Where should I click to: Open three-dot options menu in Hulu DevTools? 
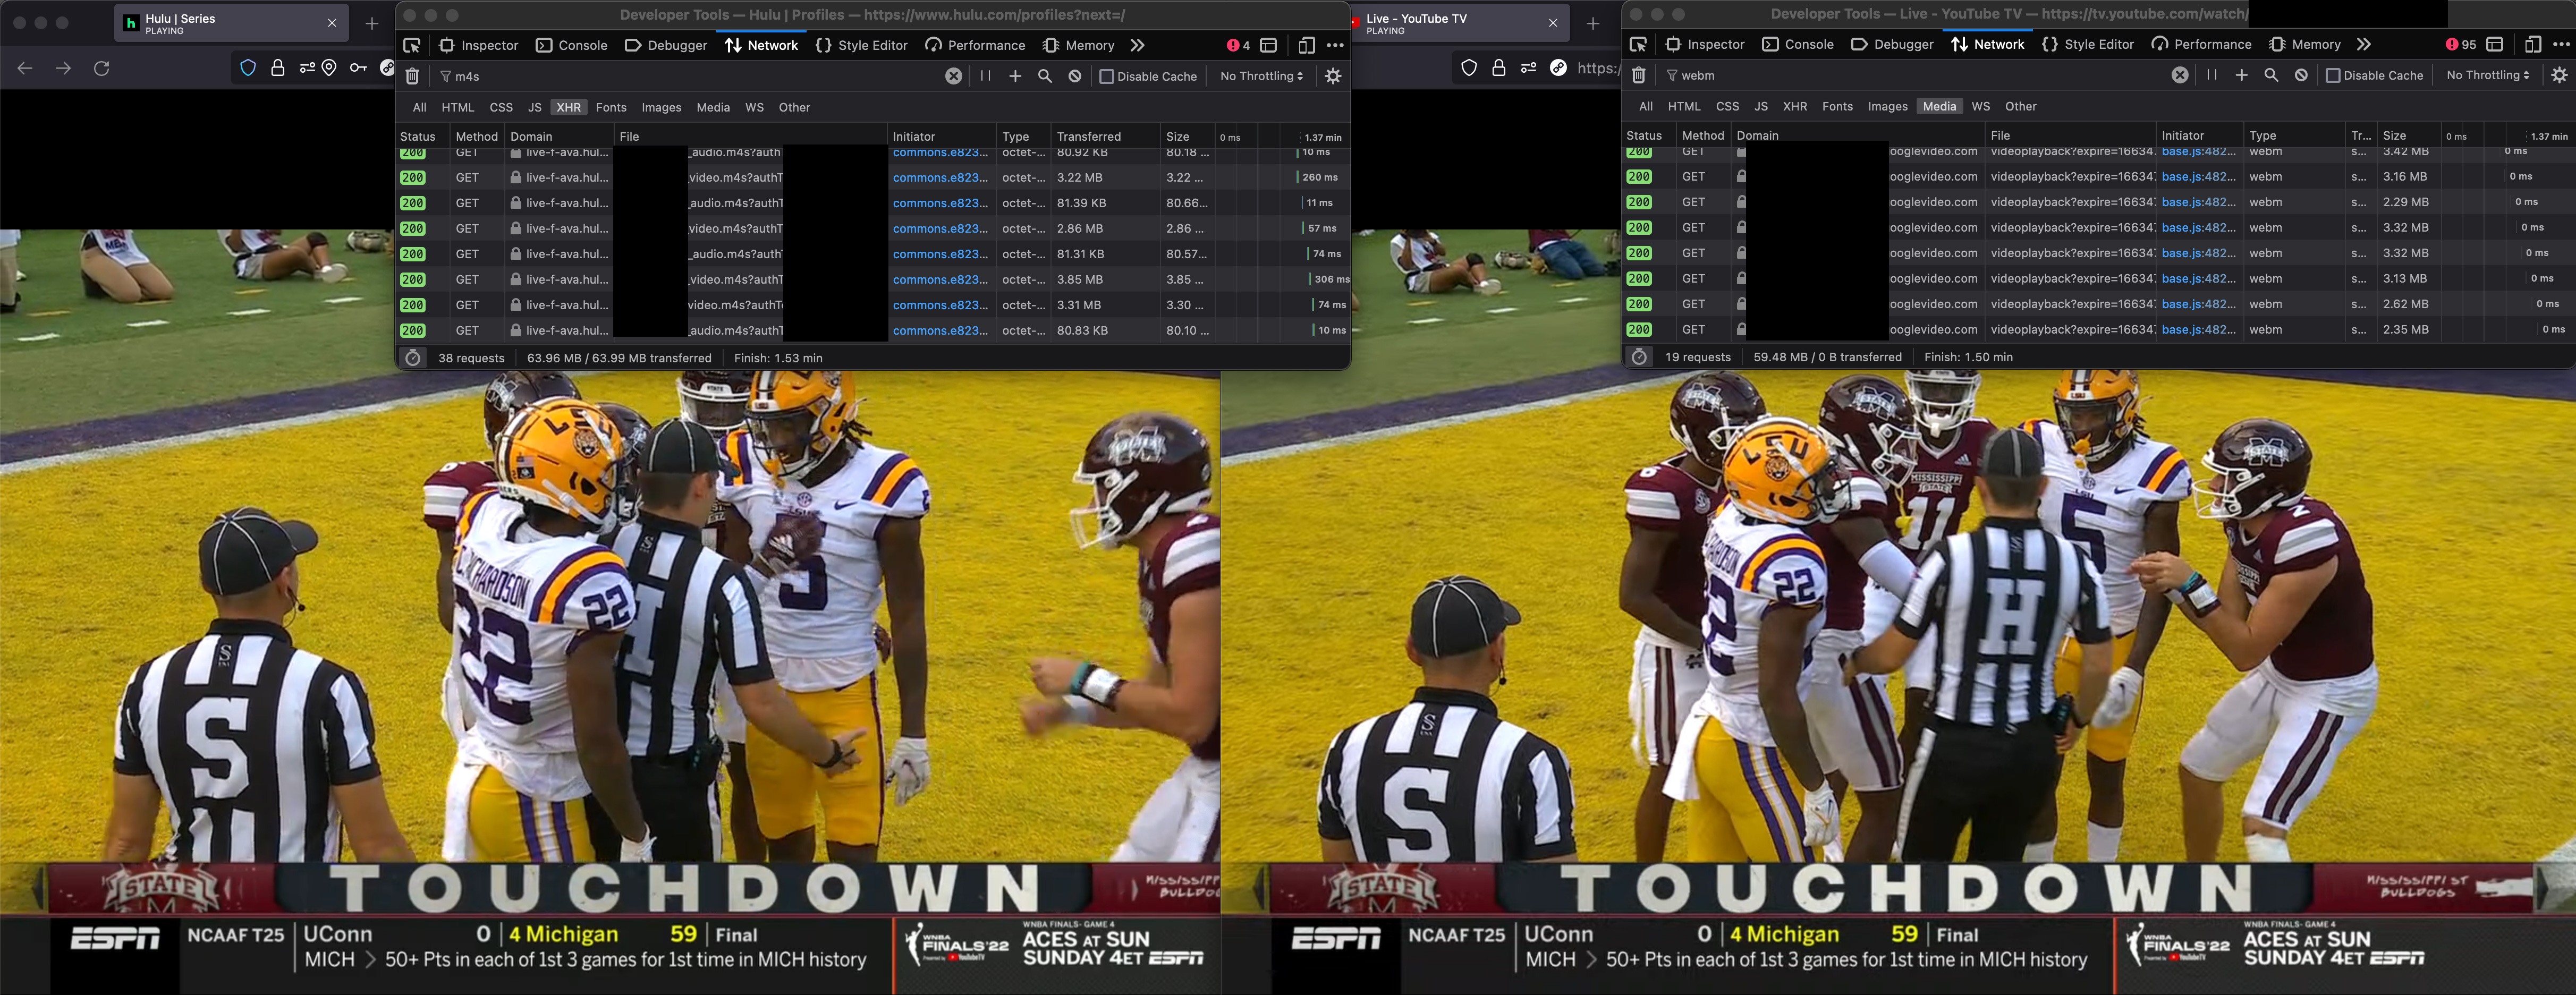(x=1335, y=45)
